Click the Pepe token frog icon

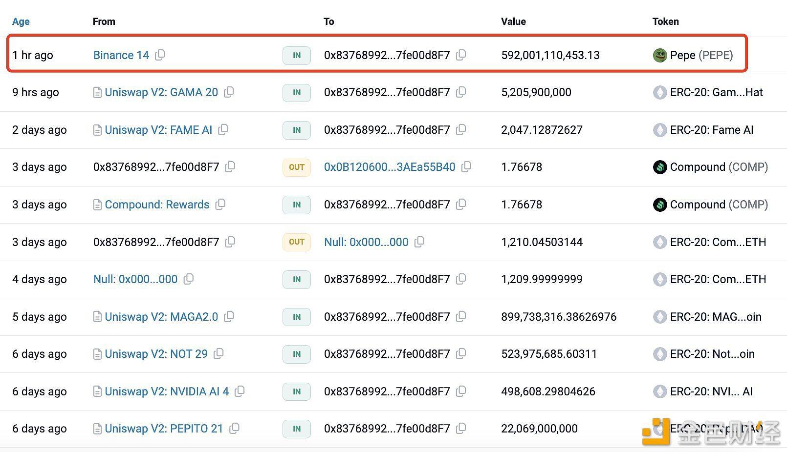click(660, 55)
